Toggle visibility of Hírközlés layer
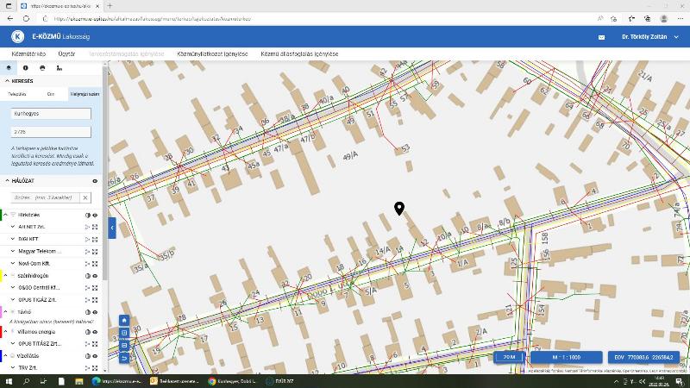The width and height of the screenshot is (690, 388). pyautogui.click(x=95, y=215)
